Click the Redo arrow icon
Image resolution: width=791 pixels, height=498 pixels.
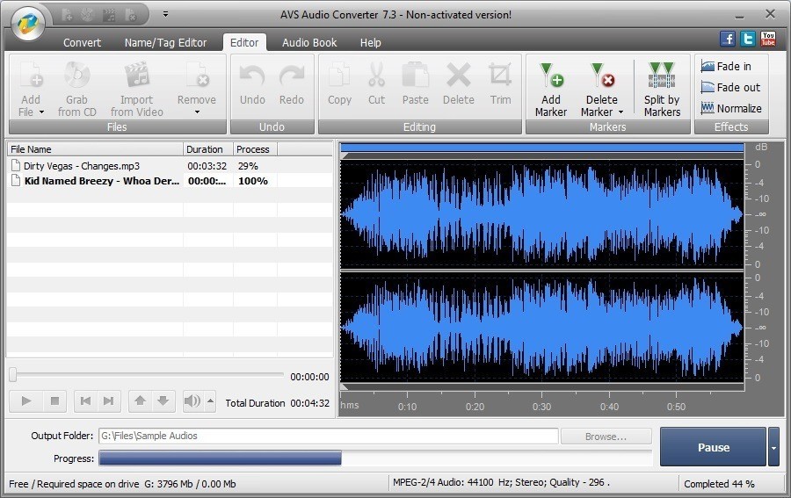292,76
